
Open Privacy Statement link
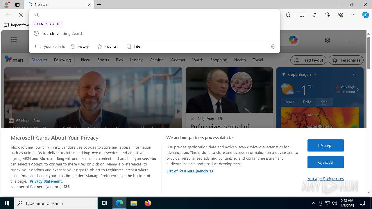(46, 181)
